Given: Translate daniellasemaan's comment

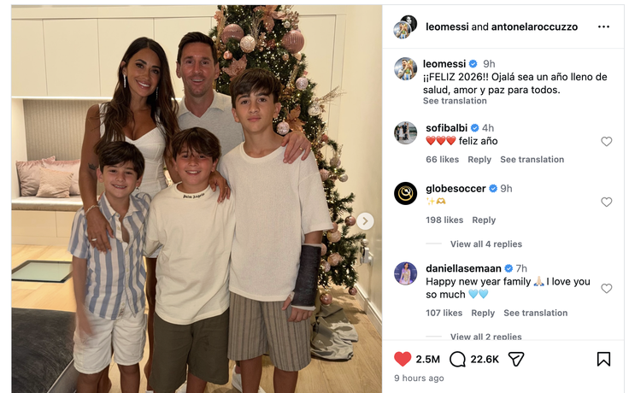Looking at the screenshot, I should 535,314.
